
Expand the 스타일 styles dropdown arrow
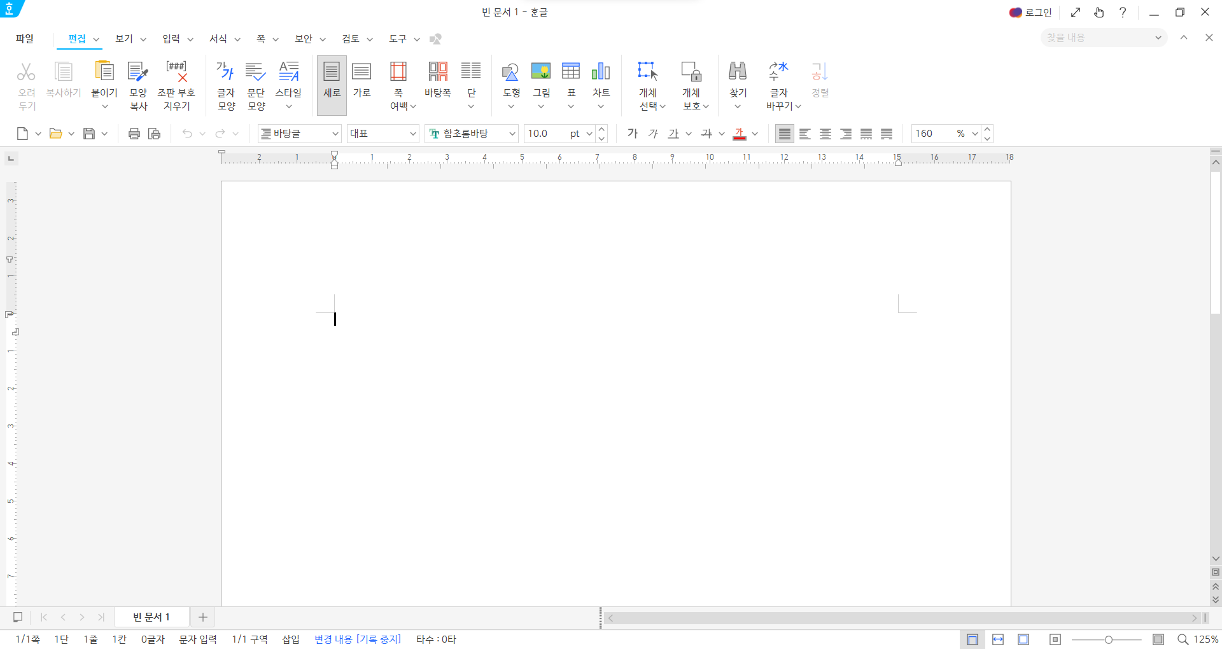click(288, 106)
